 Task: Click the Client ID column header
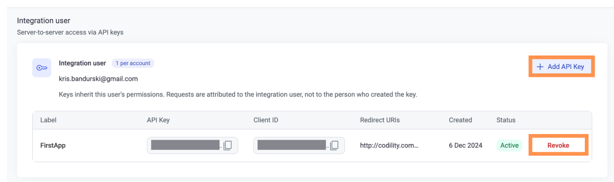click(x=266, y=120)
